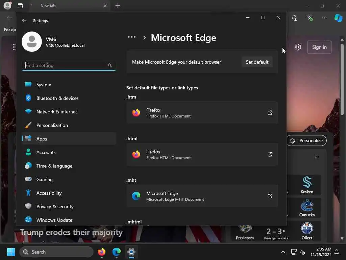The width and height of the screenshot is (346, 260).
Task: Click the external link icon for .mht
Action: (x=270, y=196)
